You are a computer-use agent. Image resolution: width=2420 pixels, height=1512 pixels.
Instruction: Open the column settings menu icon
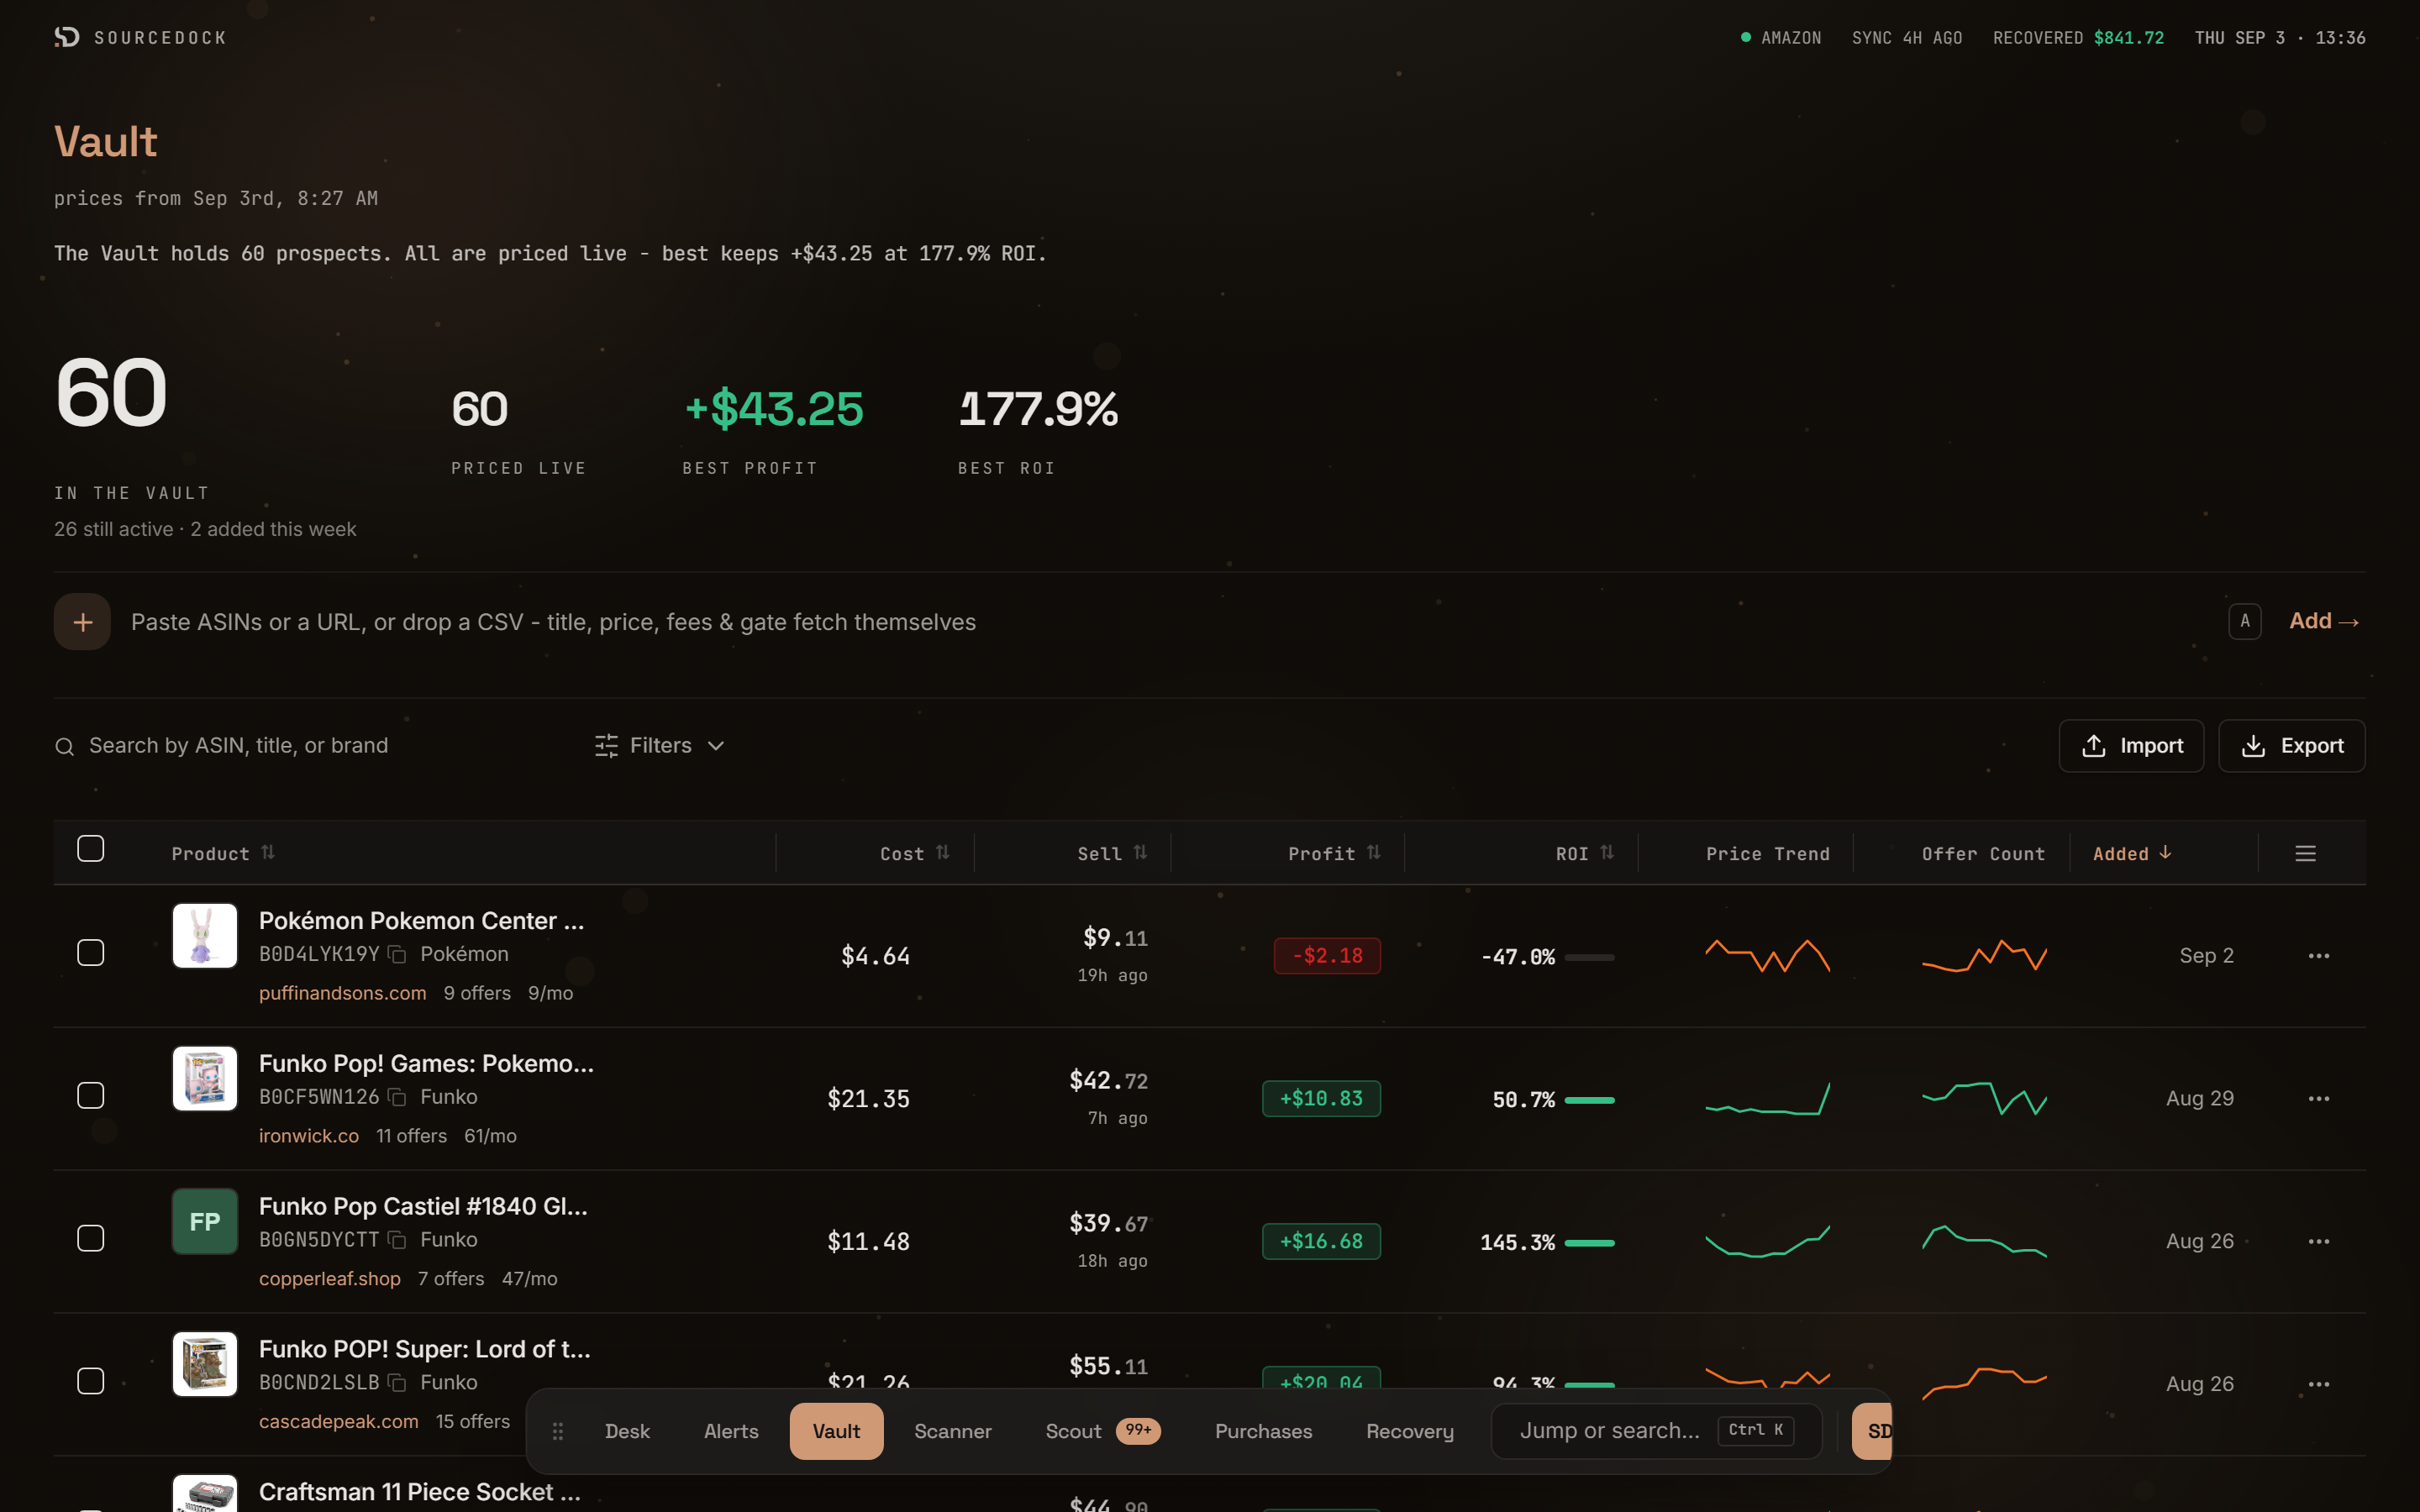(x=2305, y=854)
